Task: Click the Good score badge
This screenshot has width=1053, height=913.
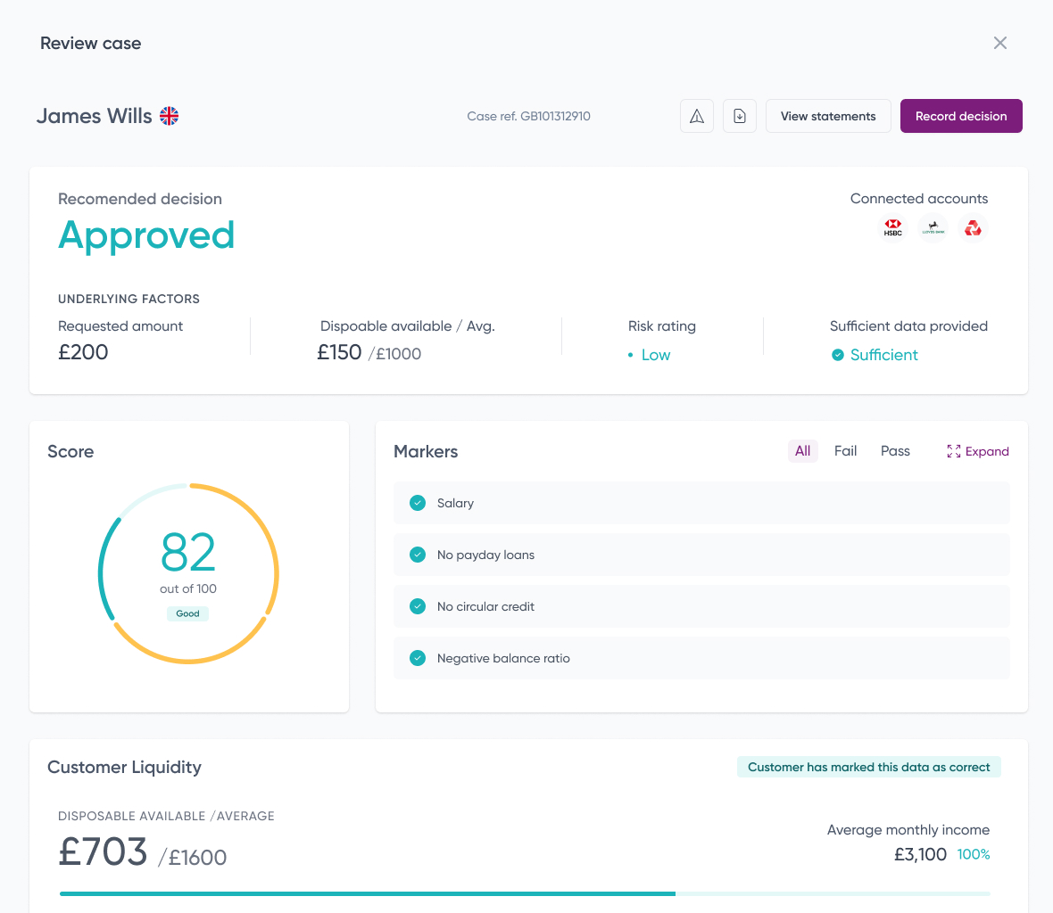Action: tap(188, 613)
